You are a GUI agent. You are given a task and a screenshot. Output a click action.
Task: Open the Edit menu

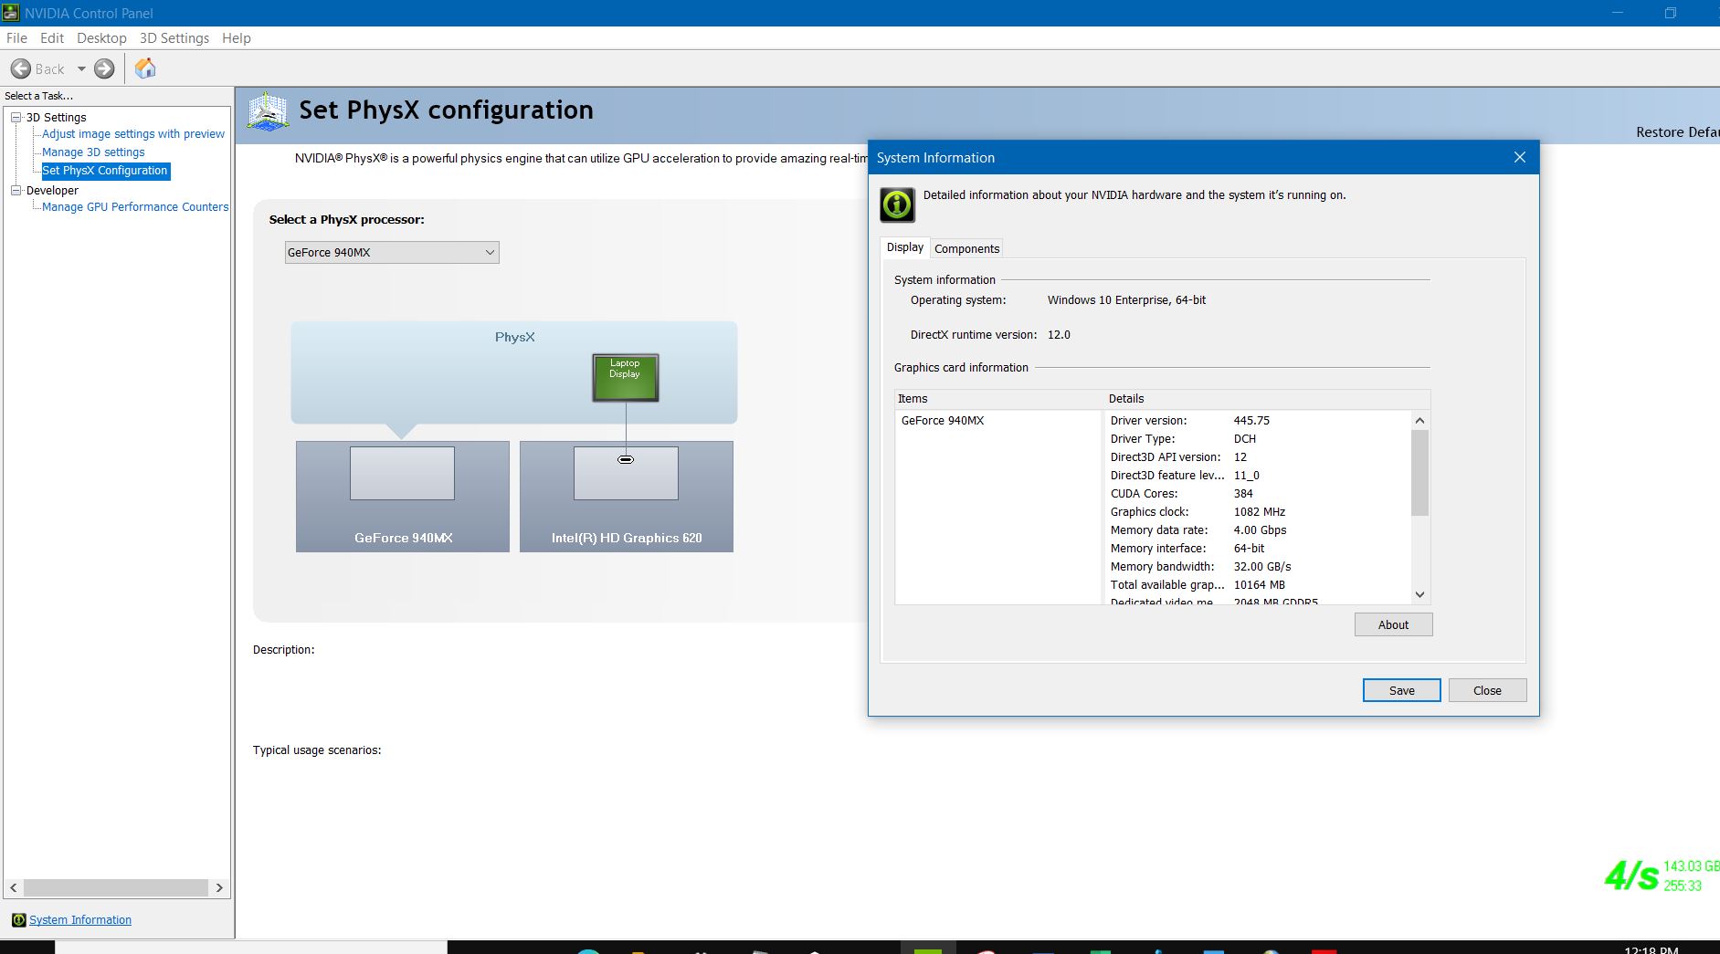pyautogui.click(x=52, y=38)
